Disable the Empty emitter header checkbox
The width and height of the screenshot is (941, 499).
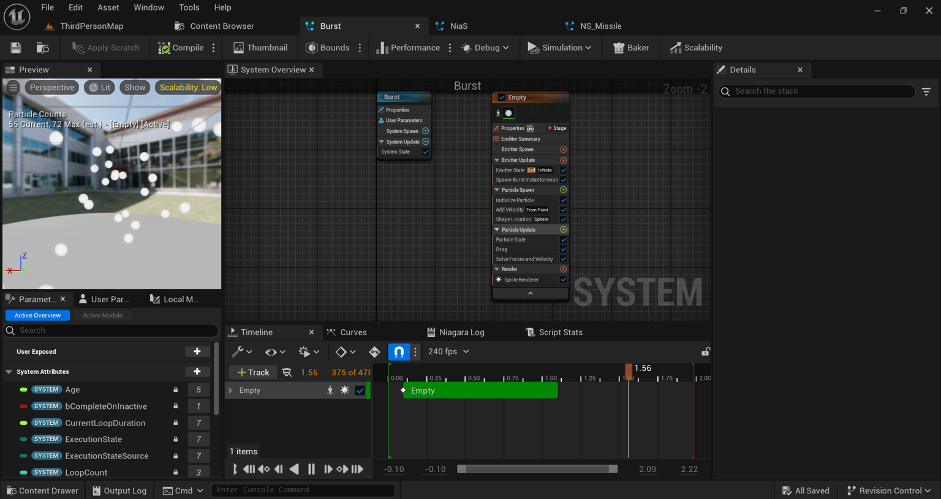pyautogui.click(x=502, y=97)
